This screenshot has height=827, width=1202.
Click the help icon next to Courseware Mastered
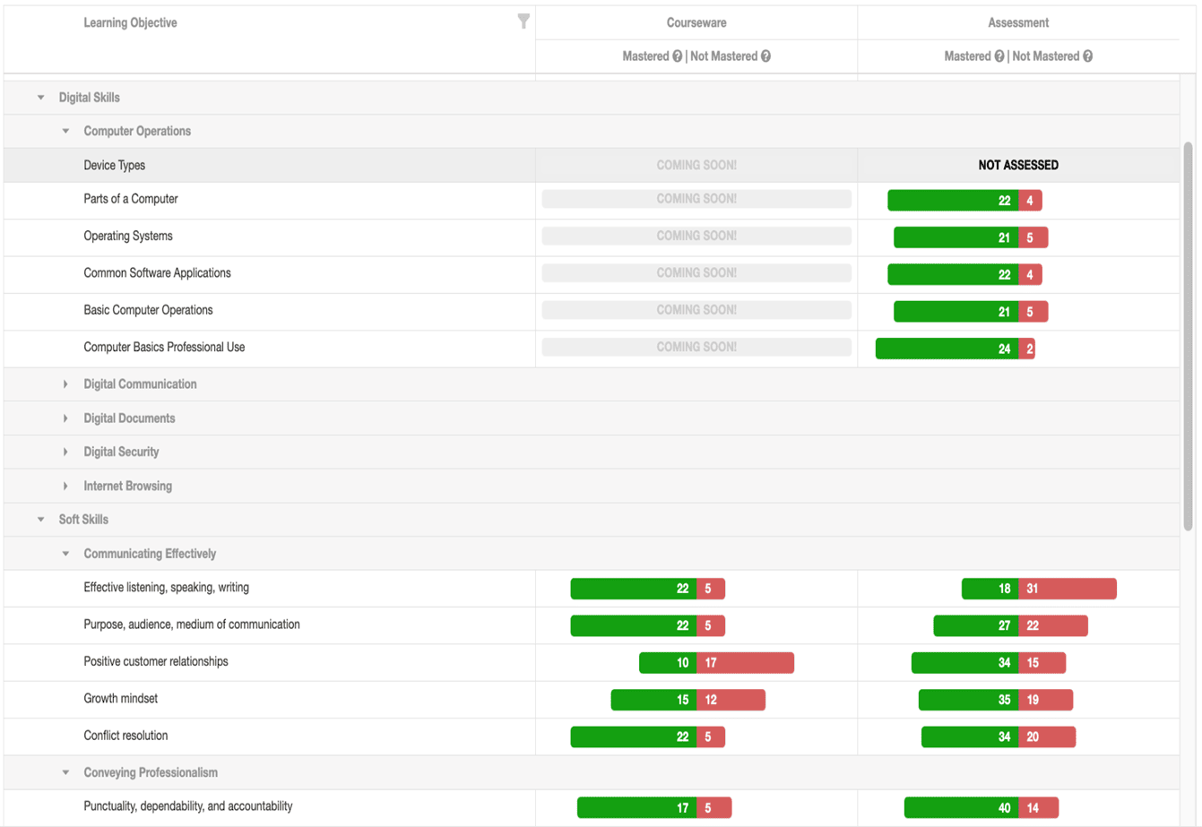click(x=678, y=56)
